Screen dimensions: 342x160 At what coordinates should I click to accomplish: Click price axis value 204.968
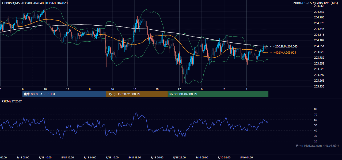click(319, 6)
